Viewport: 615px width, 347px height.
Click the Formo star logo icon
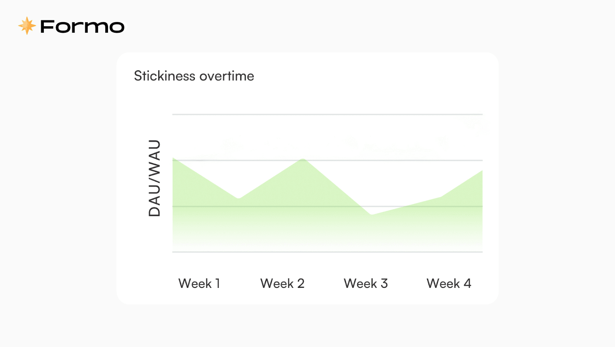(27, 26)
